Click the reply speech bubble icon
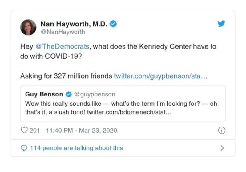The width and height of the screenshot is (246, 172). pyautogui.click(x=24, y=148)
